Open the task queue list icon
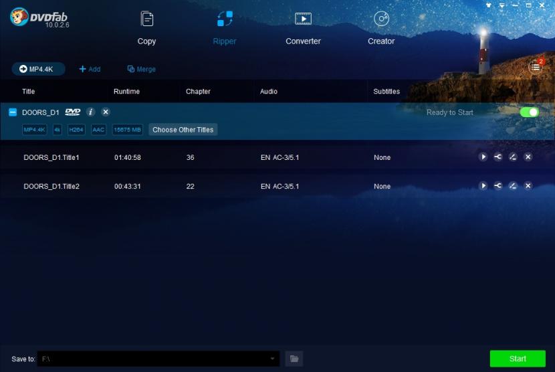Image resolution: width=555 pixels, height=372 pixels. (x=535, y=67)
